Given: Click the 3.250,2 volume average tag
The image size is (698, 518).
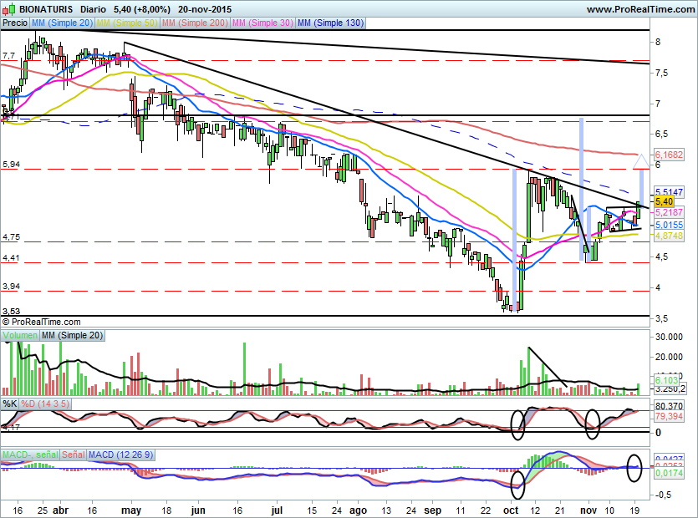Looking at the screenshot, I should click(670, 389).
